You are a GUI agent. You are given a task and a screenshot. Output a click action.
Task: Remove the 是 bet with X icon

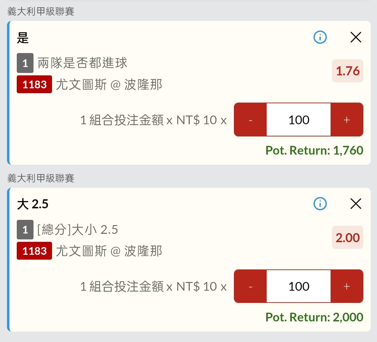[356, 37]
